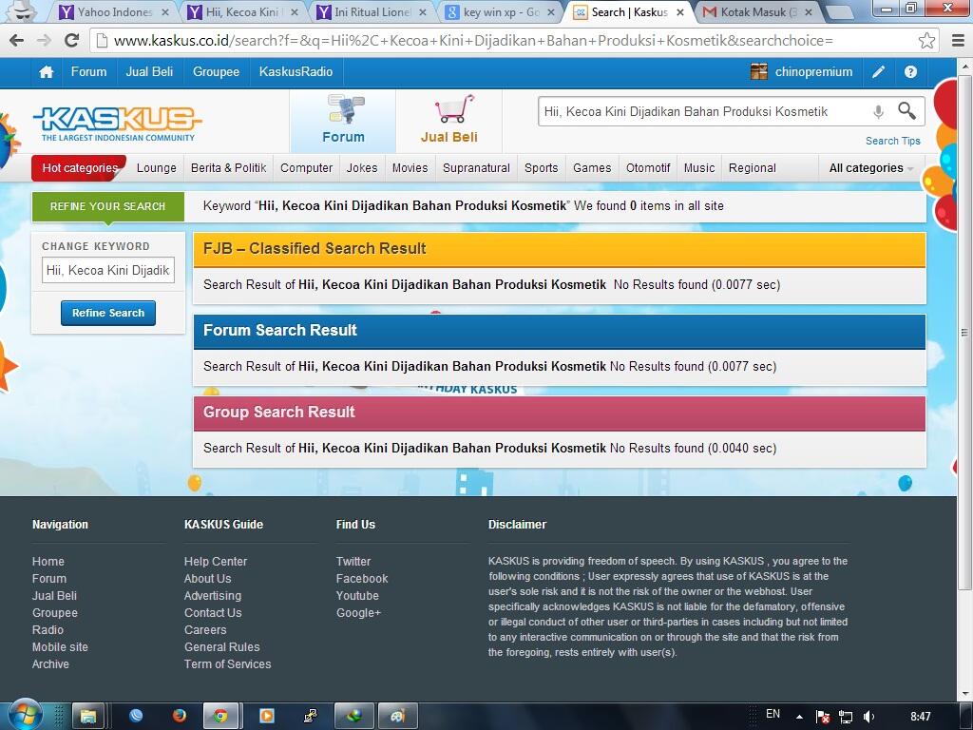The width and height of the screenshot is (973, 730).
Task: Open the Action Center flag tray icon
Action: 823,717
